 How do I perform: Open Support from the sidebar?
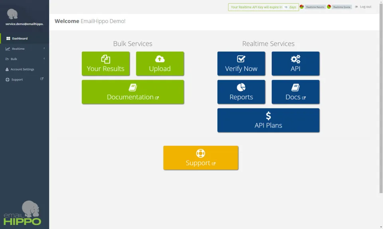tap(24, 80)
